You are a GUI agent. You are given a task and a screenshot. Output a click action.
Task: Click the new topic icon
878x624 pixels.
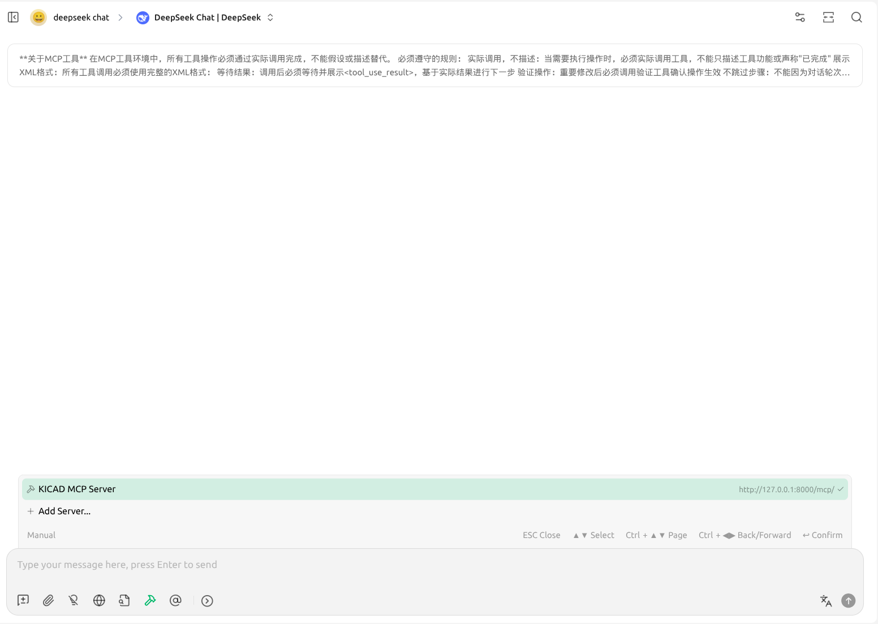23,600
